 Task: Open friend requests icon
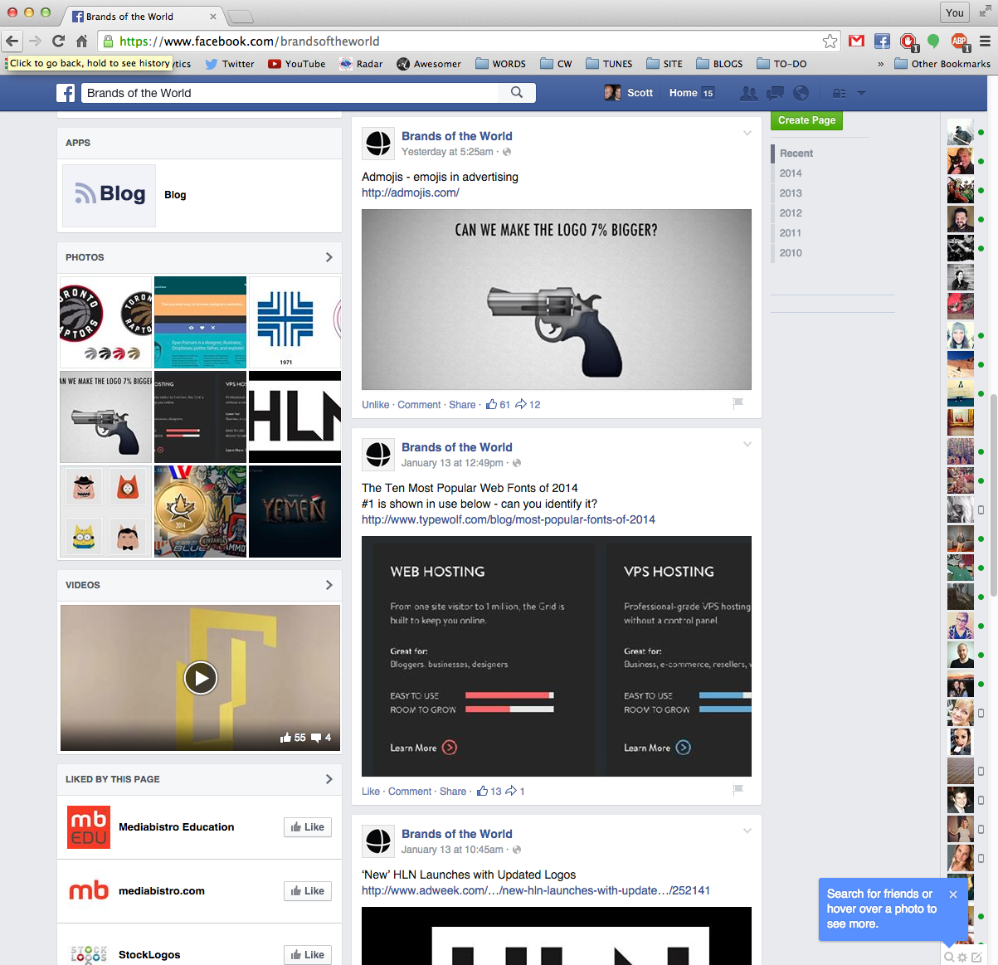tap(748, 93)
